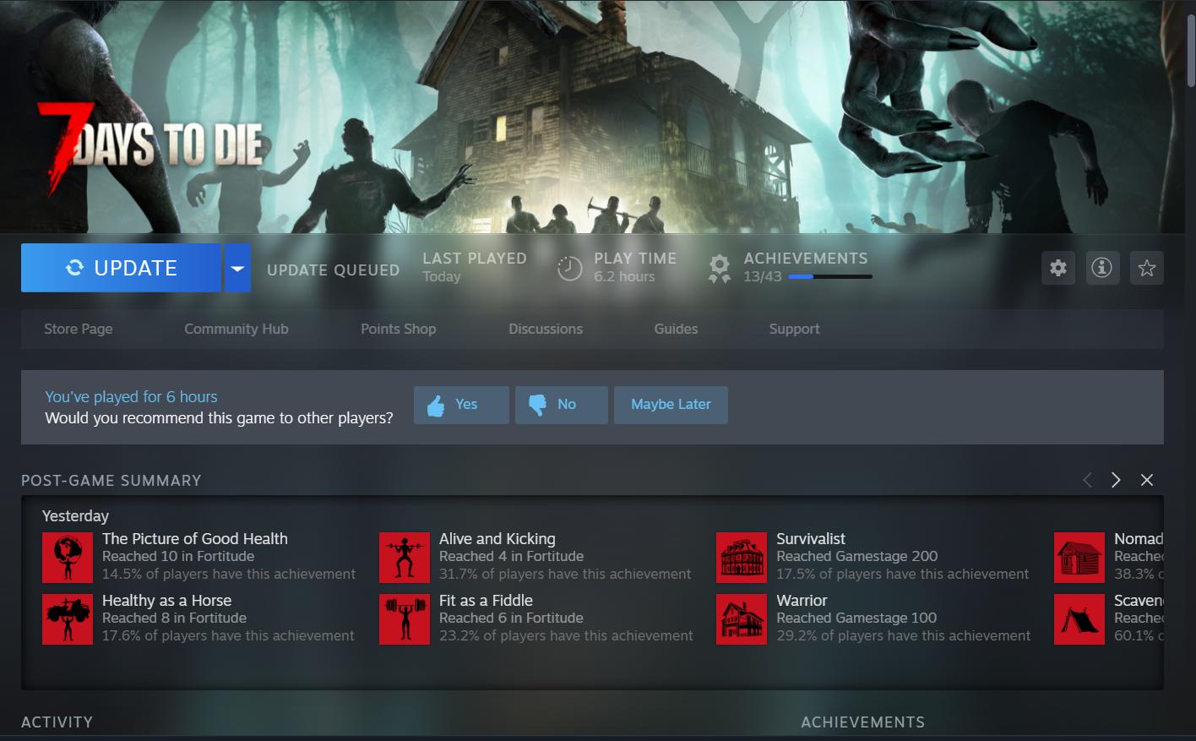Open the Survivalist achievement thumbnail
This screenshot has height=741, width=1196.
tap(741, 557)
